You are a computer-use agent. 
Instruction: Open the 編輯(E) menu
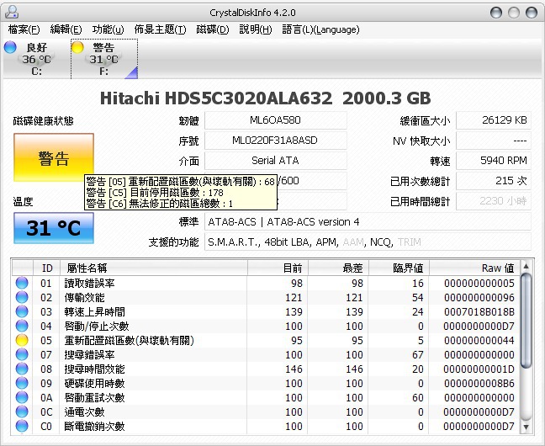coord(66,29)
